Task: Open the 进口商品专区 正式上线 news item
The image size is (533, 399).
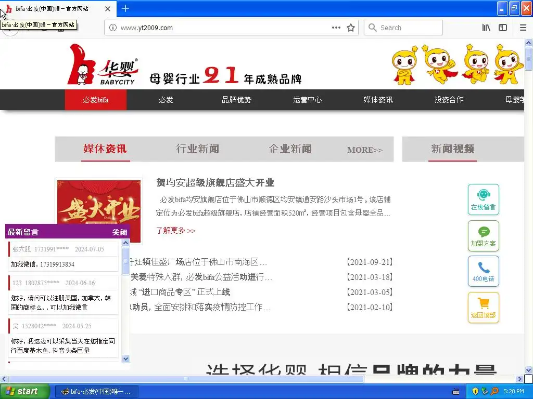Action: pyautogui.click(x=180, y=292)
